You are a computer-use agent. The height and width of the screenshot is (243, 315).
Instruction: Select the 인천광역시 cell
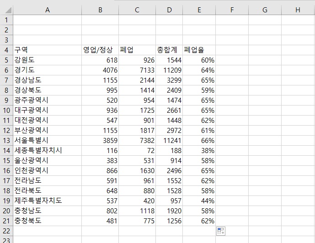tap(48, 170)
